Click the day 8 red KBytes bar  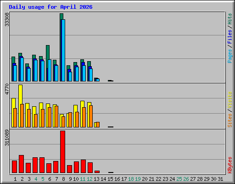(x=62, y=152)
